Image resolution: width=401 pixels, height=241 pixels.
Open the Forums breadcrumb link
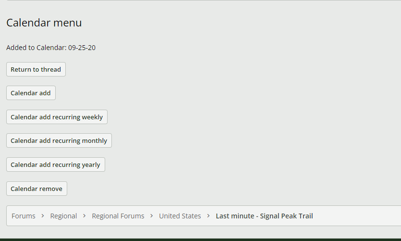pos(24,216)
